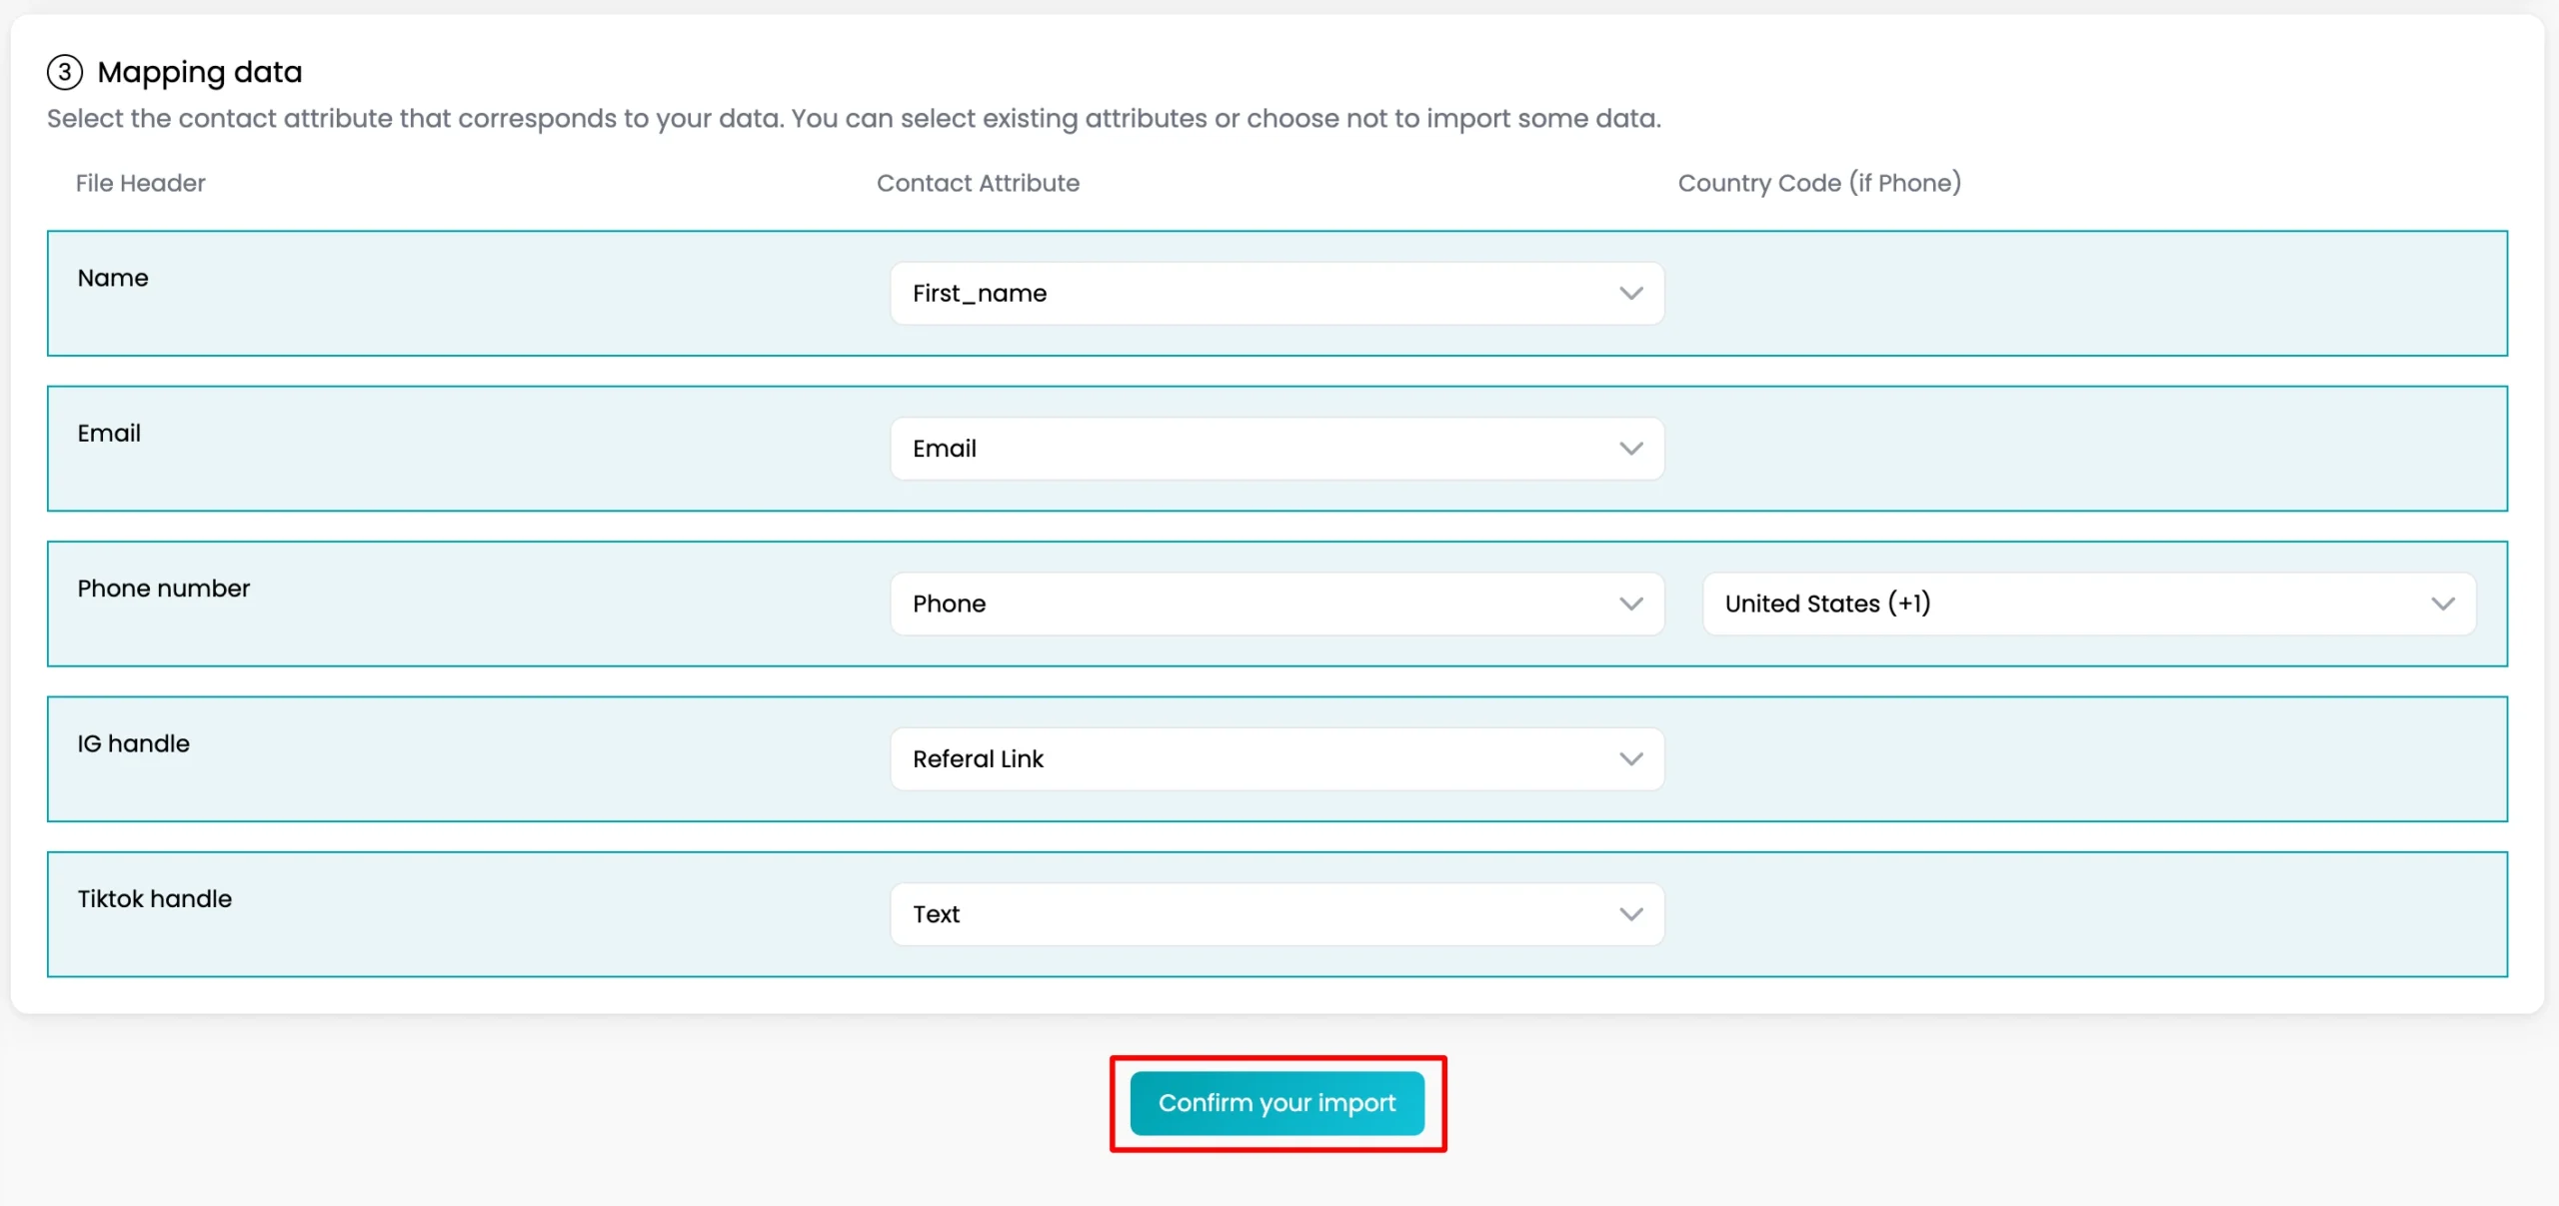Image resolution: width=2559 pixels, height=1206 pixels.
Task: Expand the Phone contact attribute selector
Action: point(1277,603)
